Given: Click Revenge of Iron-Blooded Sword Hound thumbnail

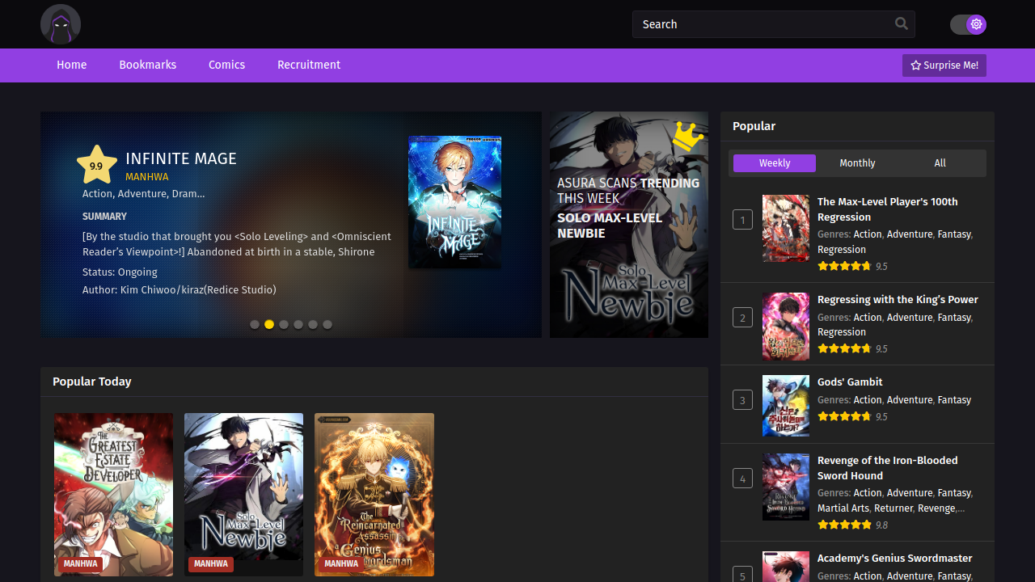Looking at the screenshot, I should [x=786, y=487].
